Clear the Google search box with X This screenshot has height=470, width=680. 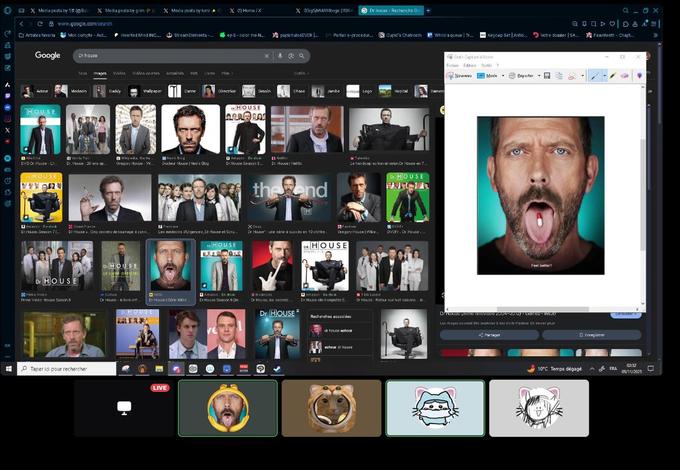tap(266, 56)
